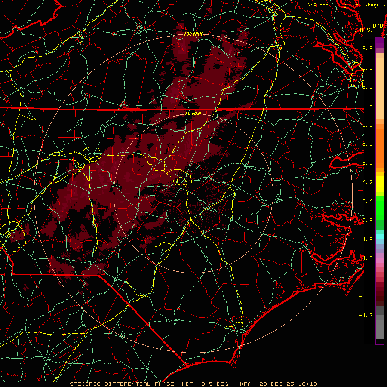Click the 1.0 legend scale value
387x387 pixels.
pos(368,258)
